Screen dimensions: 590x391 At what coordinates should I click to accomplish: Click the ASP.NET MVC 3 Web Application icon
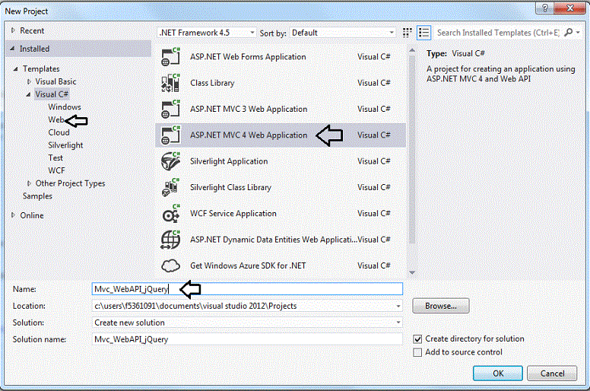tap(170, 109)
